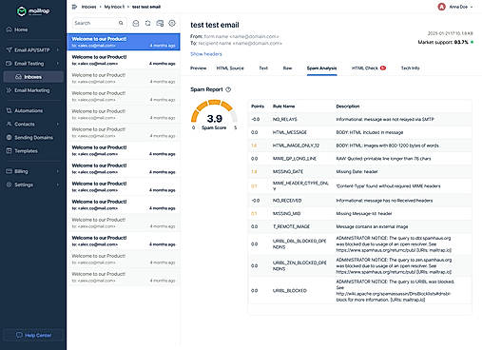Expand the Billing chevron

pos(58,171)
